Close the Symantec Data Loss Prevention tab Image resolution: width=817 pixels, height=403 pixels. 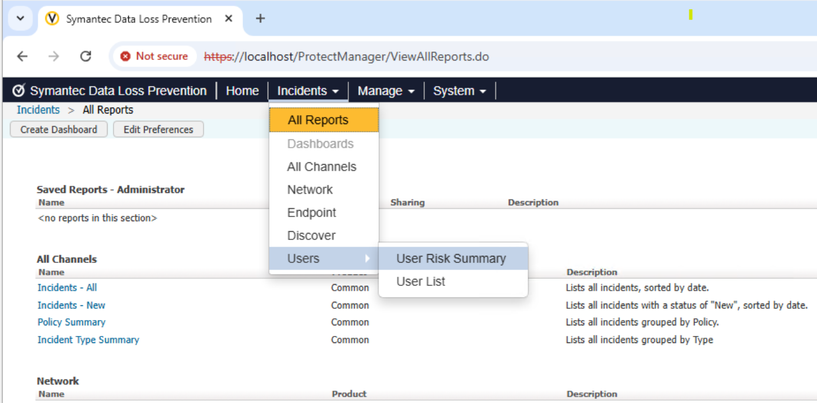point(229,19)
